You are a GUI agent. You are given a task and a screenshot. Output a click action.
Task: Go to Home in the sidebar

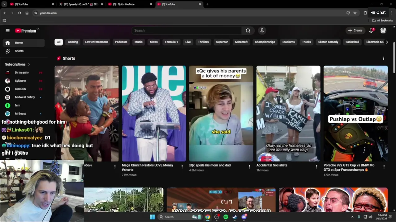[24, 43]
